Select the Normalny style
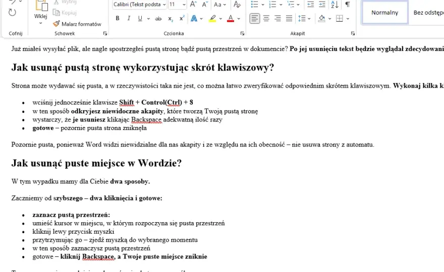Viewport: 444px width, 272px height. 385,13
